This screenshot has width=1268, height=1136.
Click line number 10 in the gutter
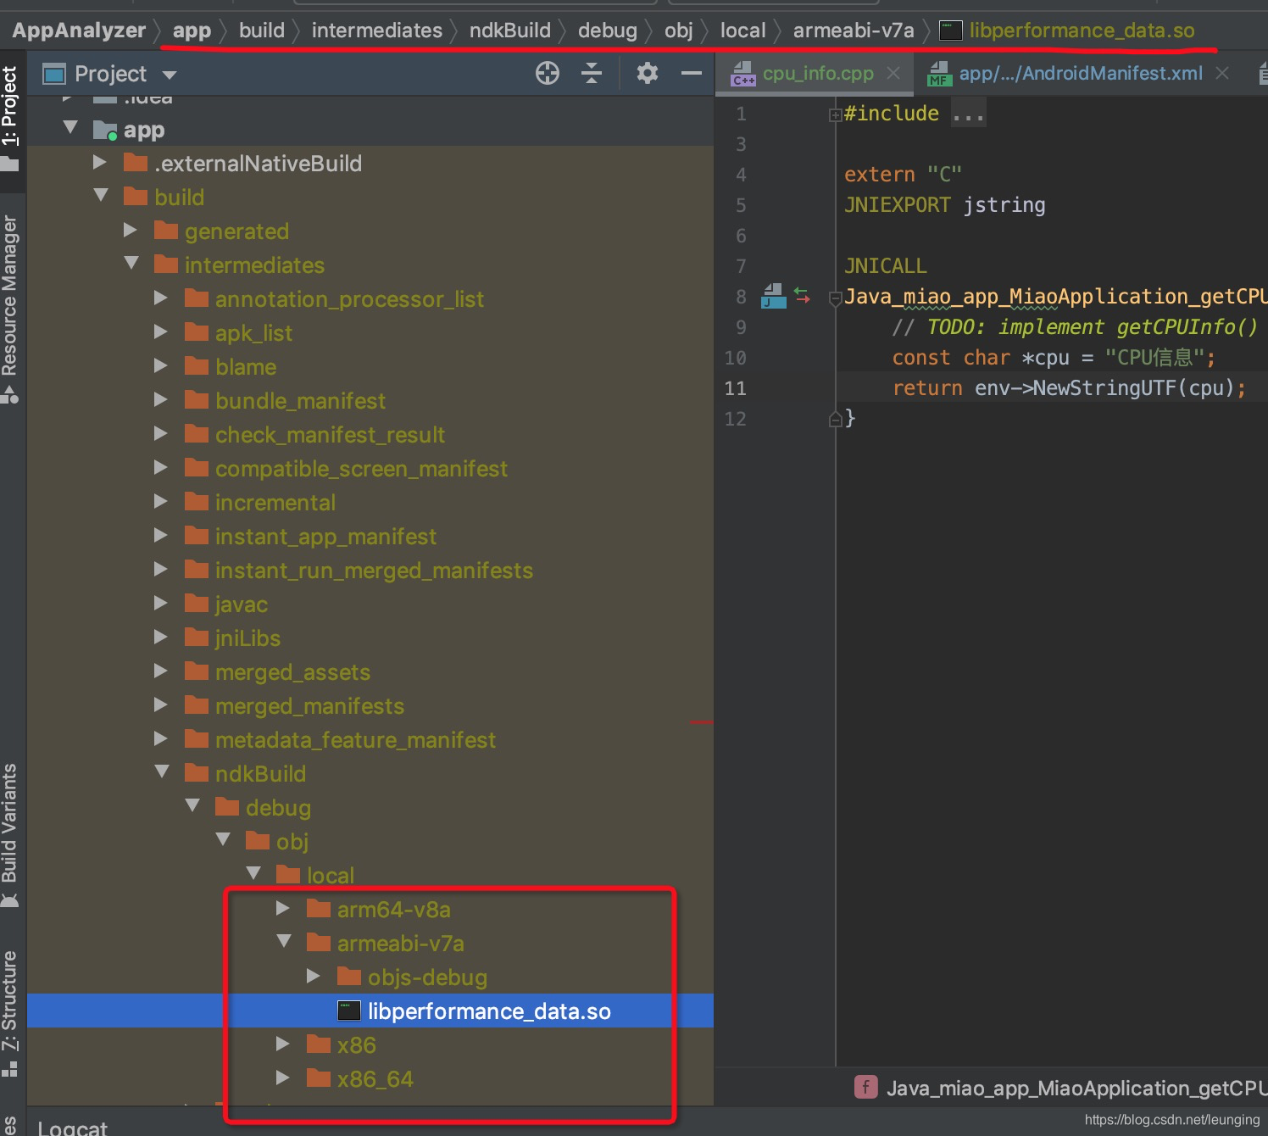pyautogui.click(x=735, y=358)
